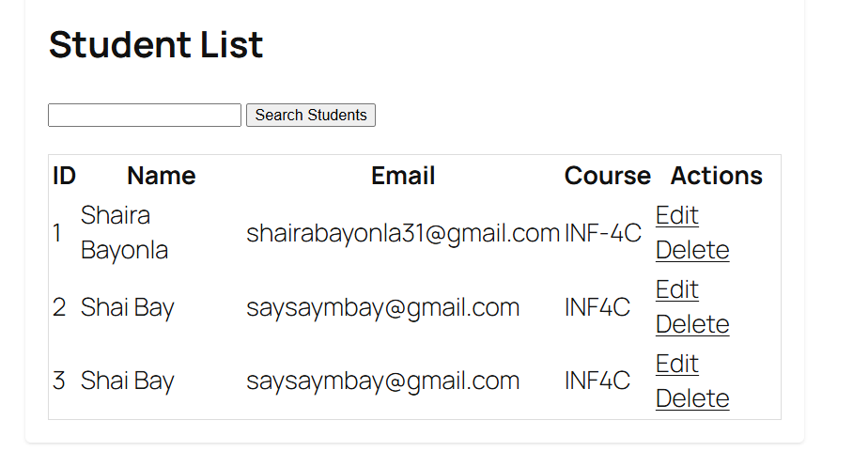This screenshot has height=467, width=853.
Task: Delete the Shaira Bayonla student entry
Action: (691, 250)
